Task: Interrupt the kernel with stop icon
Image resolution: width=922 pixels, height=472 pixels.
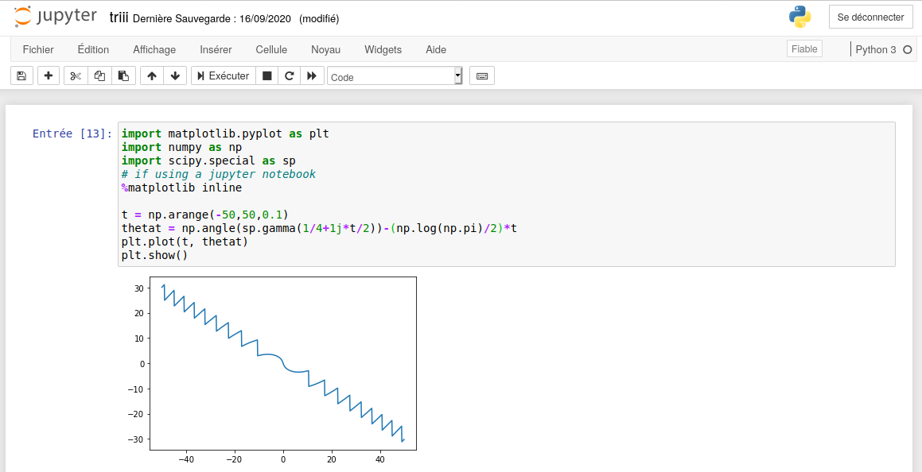Action: [x=267, y=76]
